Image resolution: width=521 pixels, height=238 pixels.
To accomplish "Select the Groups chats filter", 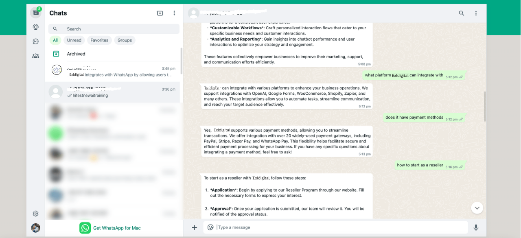I will click(125, 40).
